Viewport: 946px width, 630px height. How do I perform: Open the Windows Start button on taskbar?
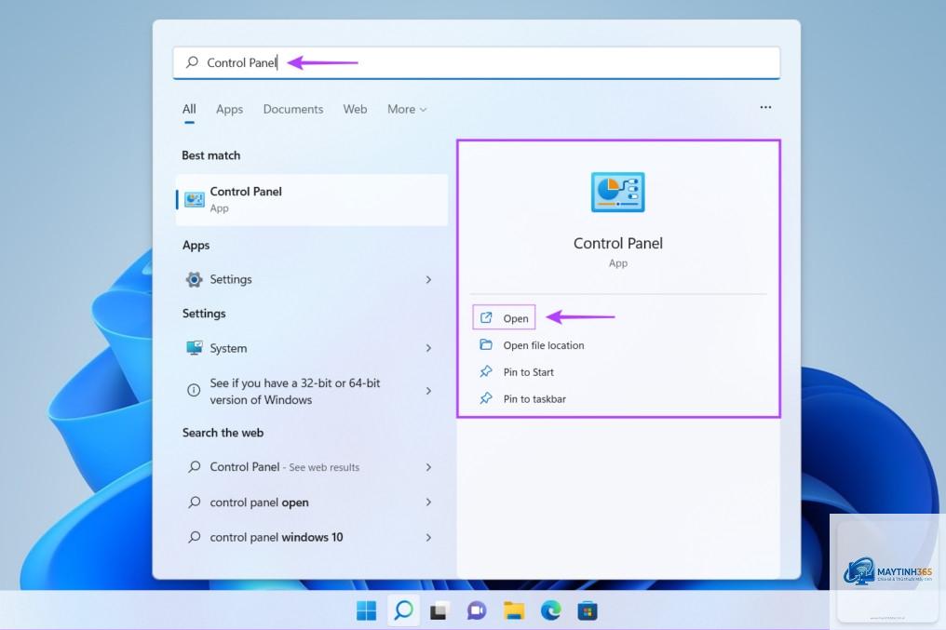click(366, 610)
